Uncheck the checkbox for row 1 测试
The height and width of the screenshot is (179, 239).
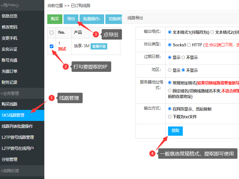point(52,46)
